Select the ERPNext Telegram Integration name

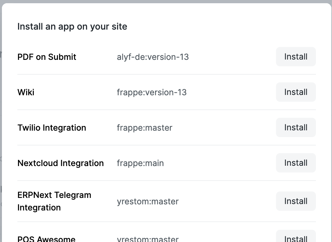pos(54,201)
